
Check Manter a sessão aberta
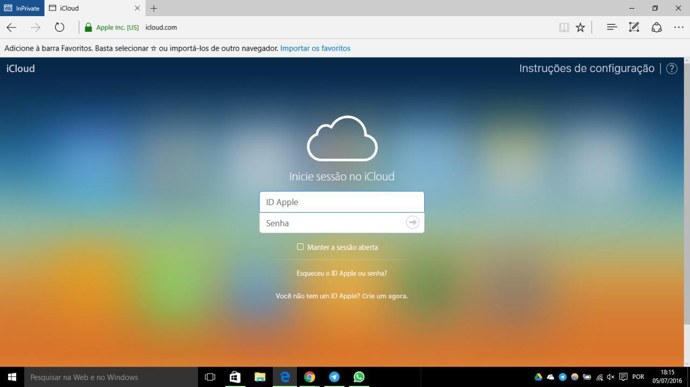tap(300, 247)
